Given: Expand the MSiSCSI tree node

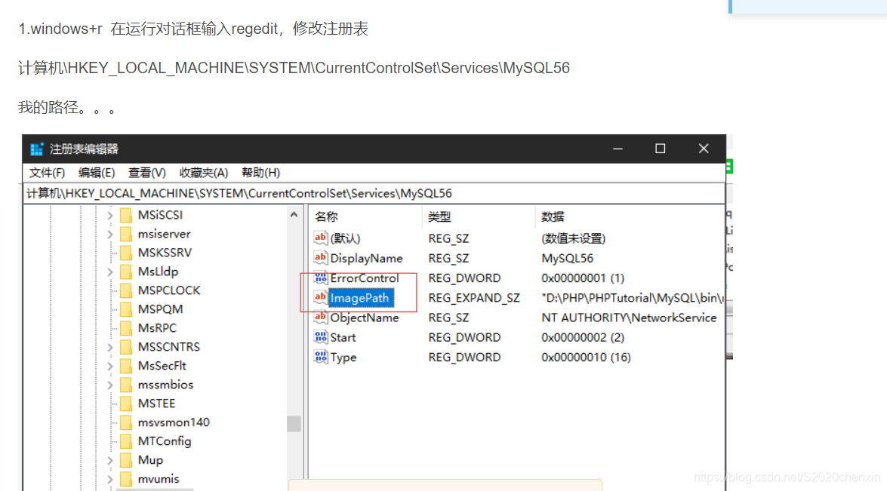Looking at the screenshot, I should (110, 215).
